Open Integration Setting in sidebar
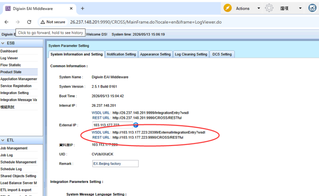 tap(15, 93)
